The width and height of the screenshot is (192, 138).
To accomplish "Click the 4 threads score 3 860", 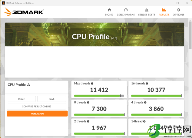I will click(x=156, y=109).
